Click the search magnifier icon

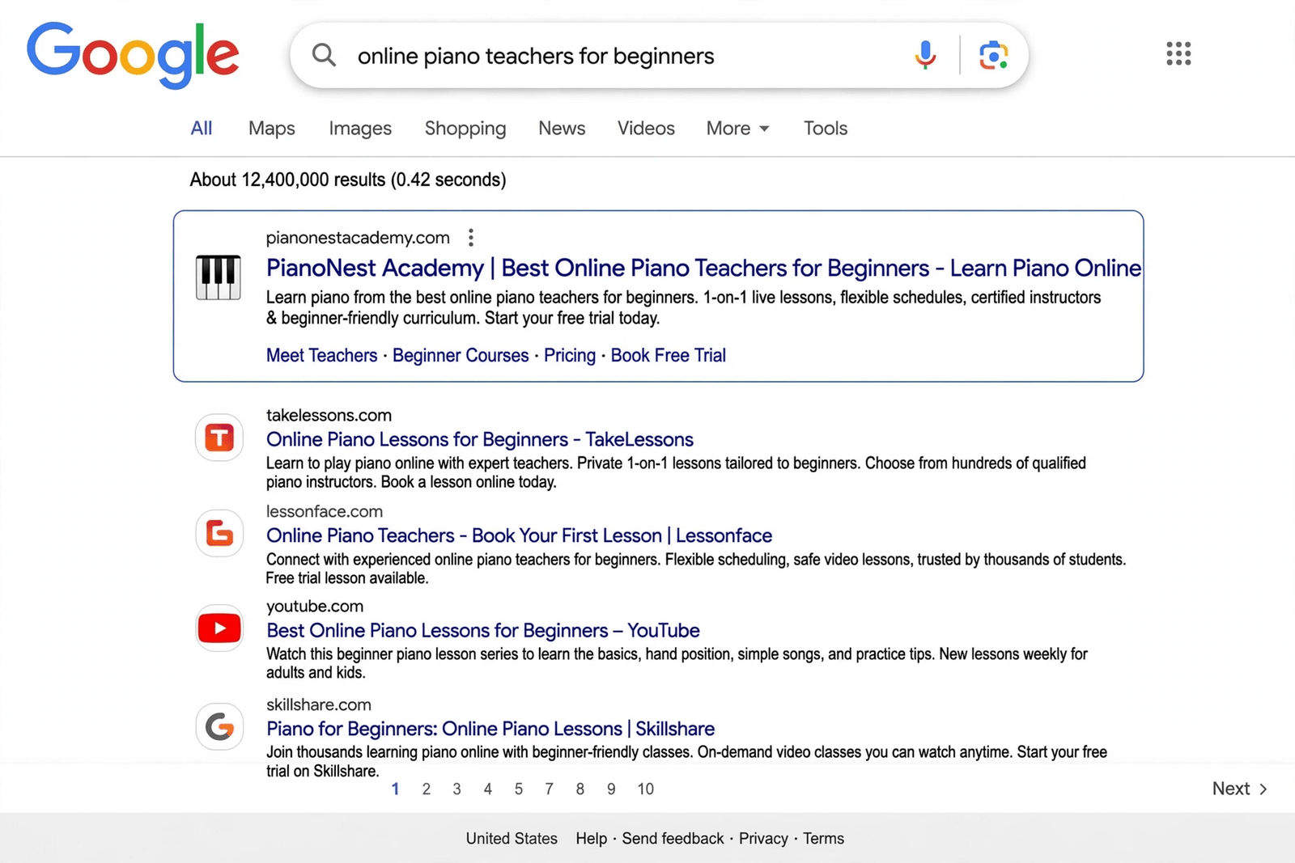[324, 55]
